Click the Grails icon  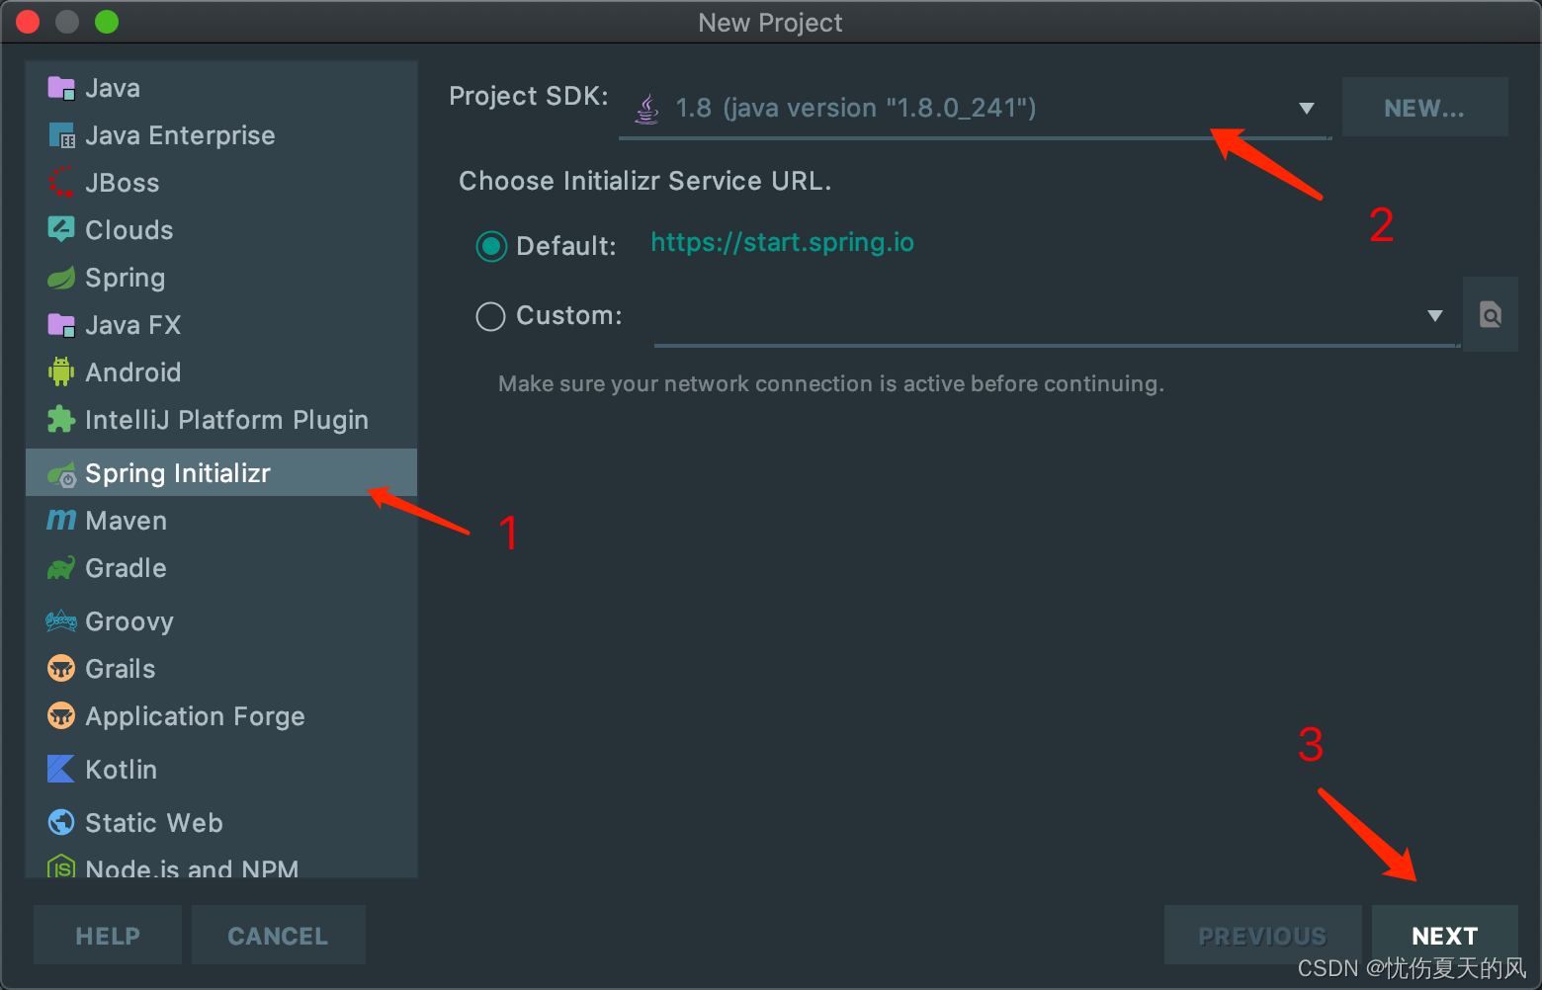coord(61,669)
